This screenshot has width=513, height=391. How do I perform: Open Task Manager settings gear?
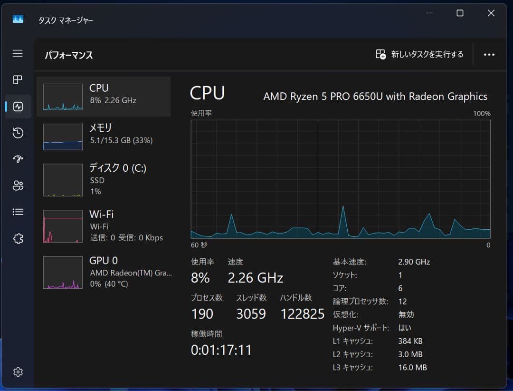[18, 371]
